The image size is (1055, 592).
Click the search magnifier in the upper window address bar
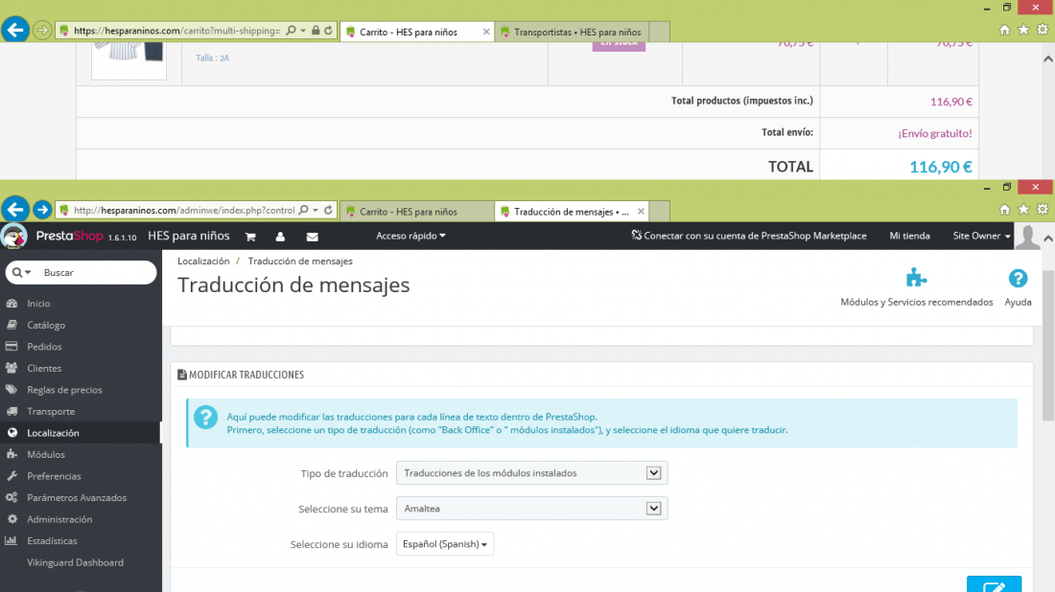291,31
